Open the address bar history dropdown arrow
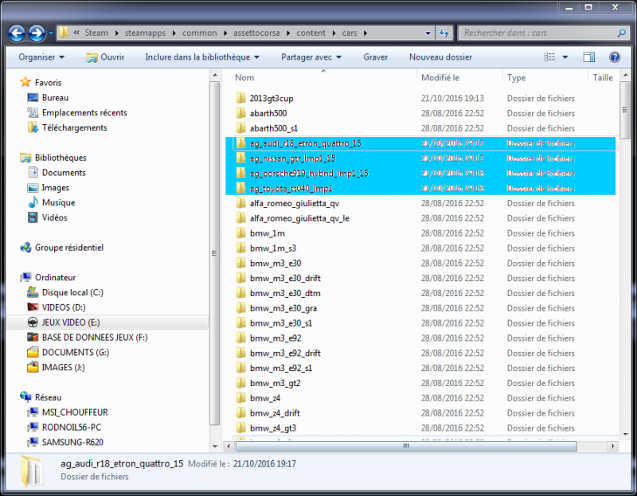Screen dimensions: 637x496 coord(428,33)
